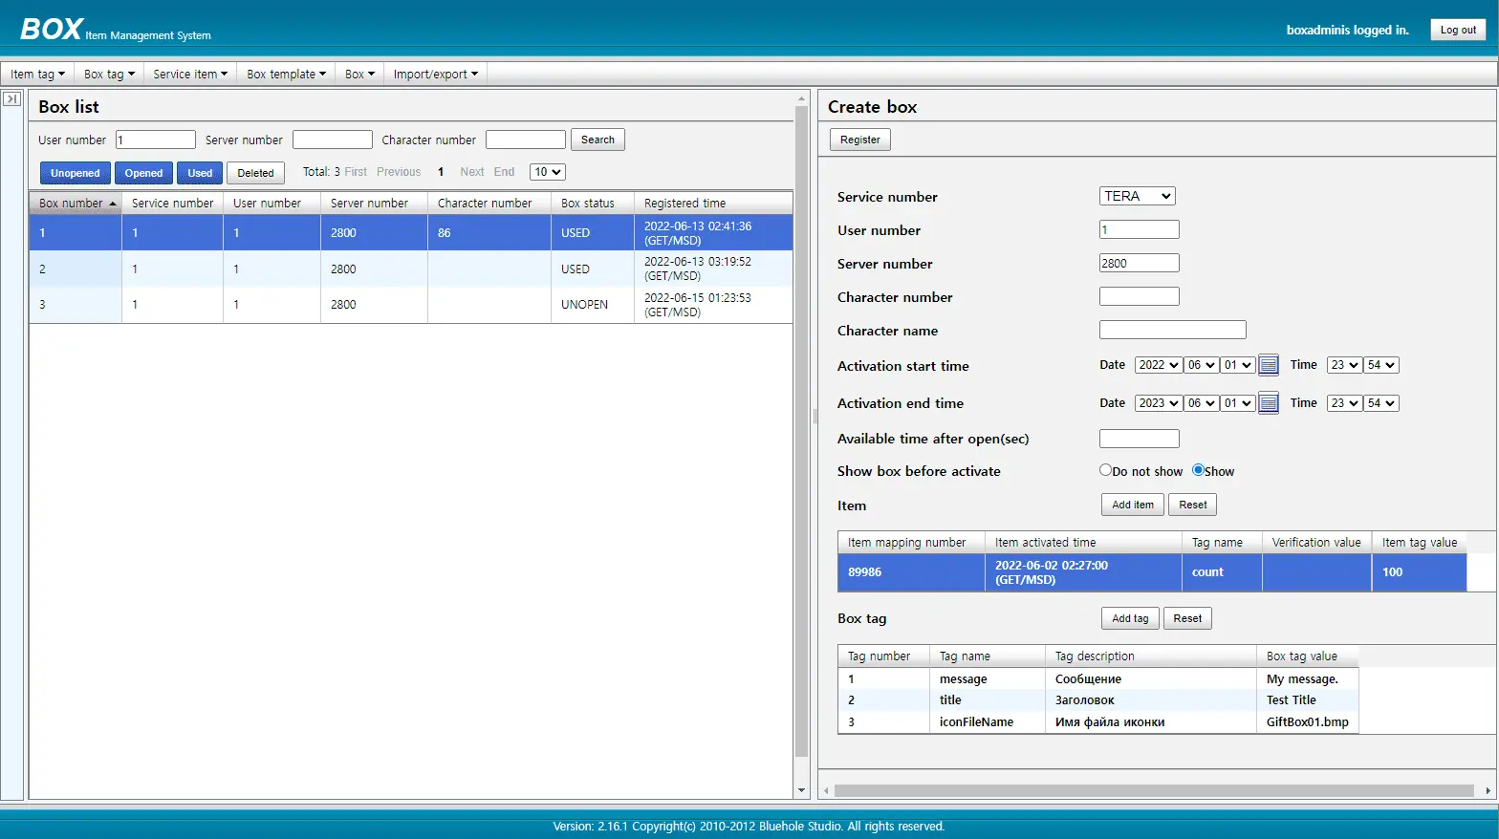The height and width of the screenshot is (839, 1499).
Task: Go to End page link
Action: click(504, 172)
